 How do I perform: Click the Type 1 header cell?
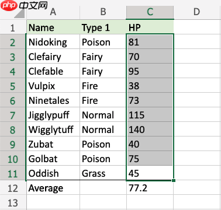click(x=103, y=27)
